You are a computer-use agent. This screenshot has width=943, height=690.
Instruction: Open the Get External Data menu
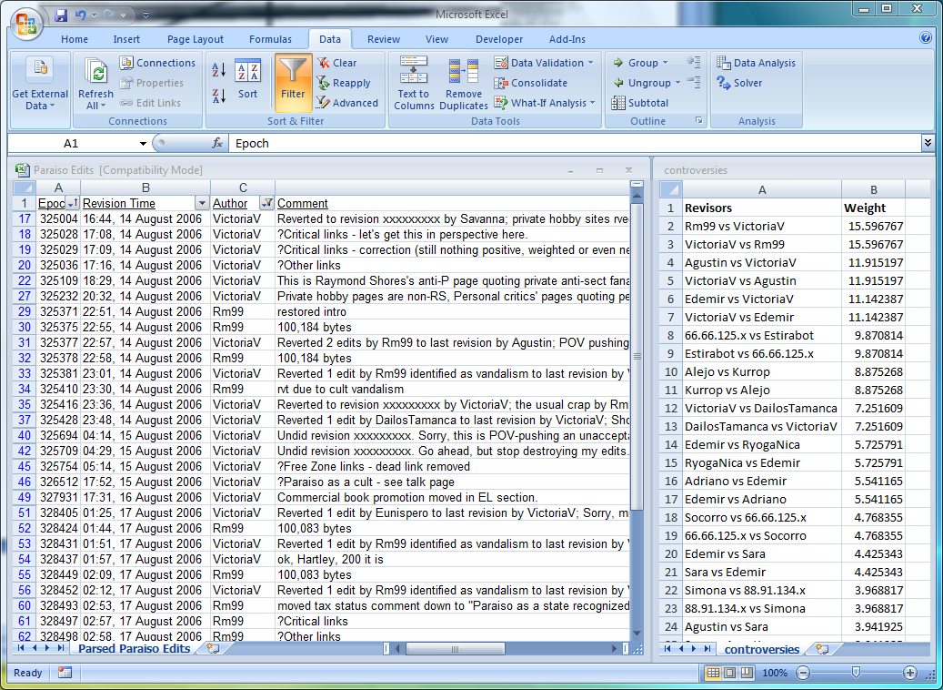pos(40,84)
